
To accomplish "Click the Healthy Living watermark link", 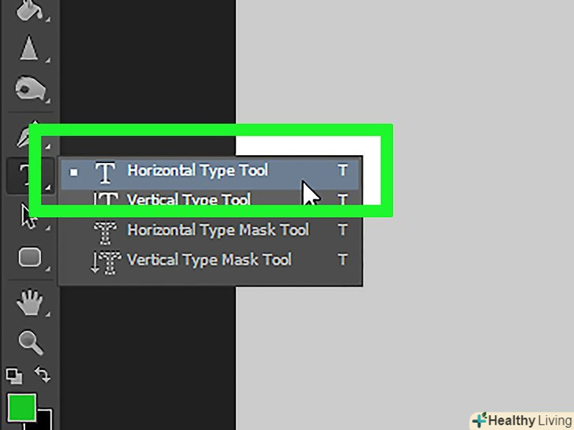I will [x=521, y=420].
